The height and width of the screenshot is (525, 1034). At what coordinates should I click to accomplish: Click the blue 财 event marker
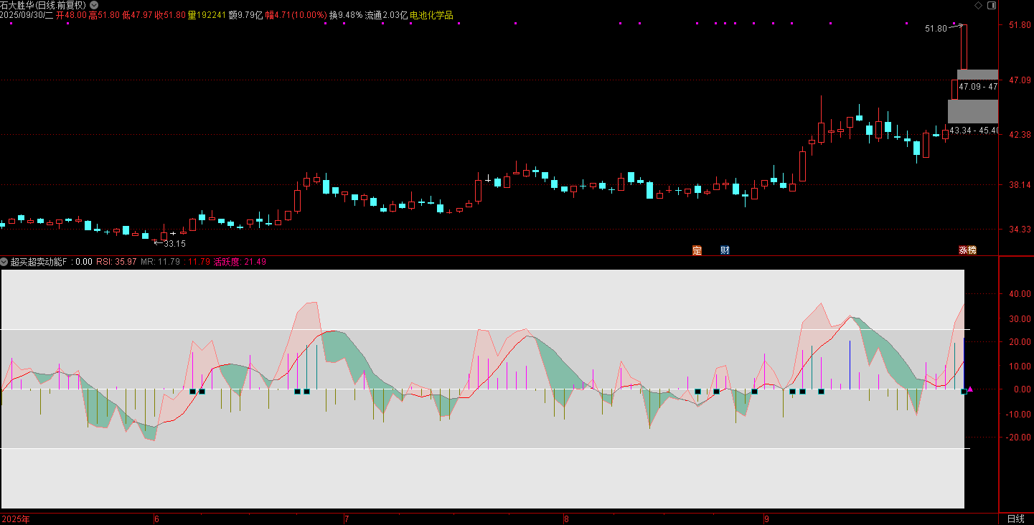click(725, 250)
